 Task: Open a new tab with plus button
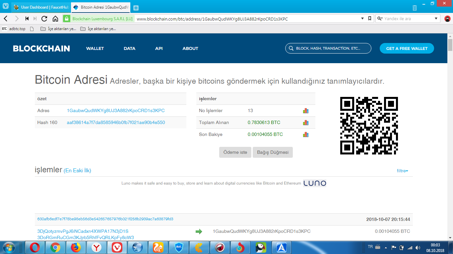pyautogui.click(x=136, y=8)
